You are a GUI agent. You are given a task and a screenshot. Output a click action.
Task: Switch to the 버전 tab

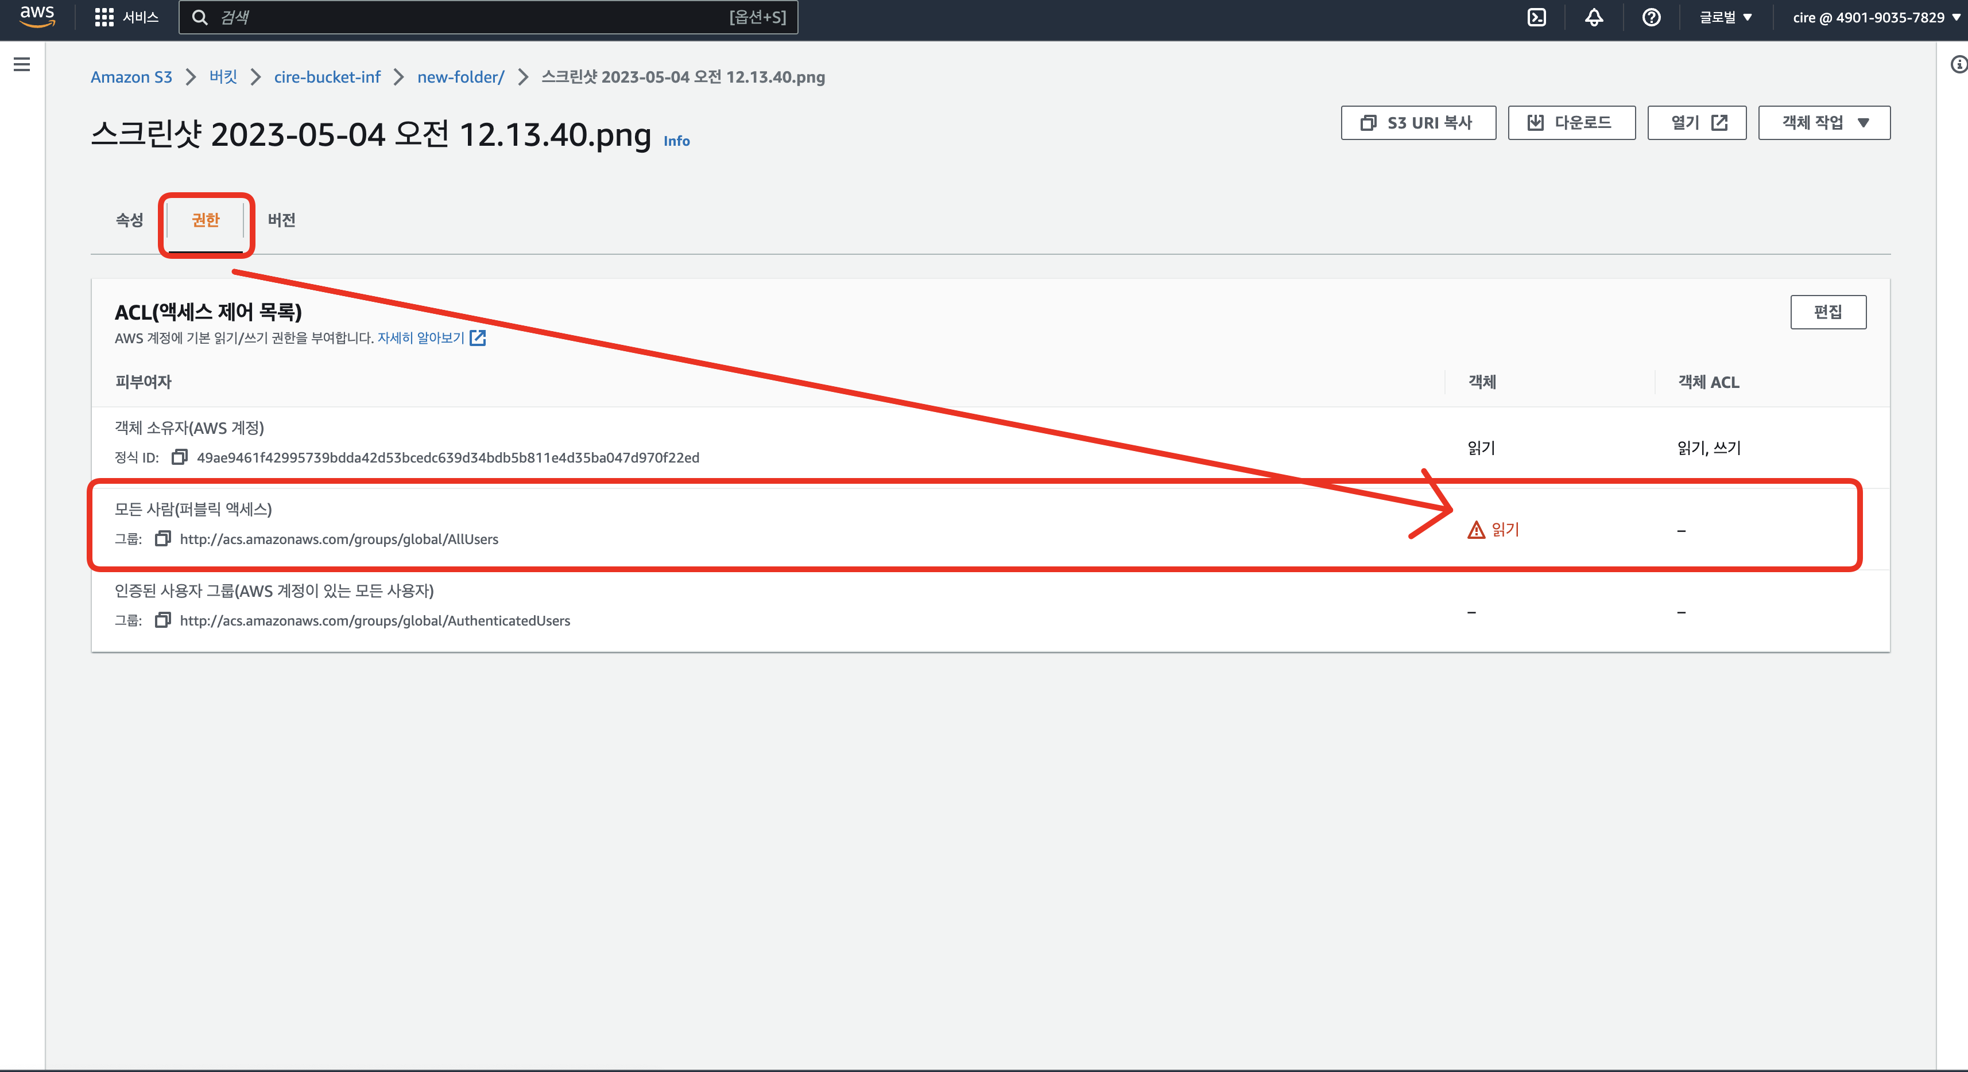tap(281, 220)
